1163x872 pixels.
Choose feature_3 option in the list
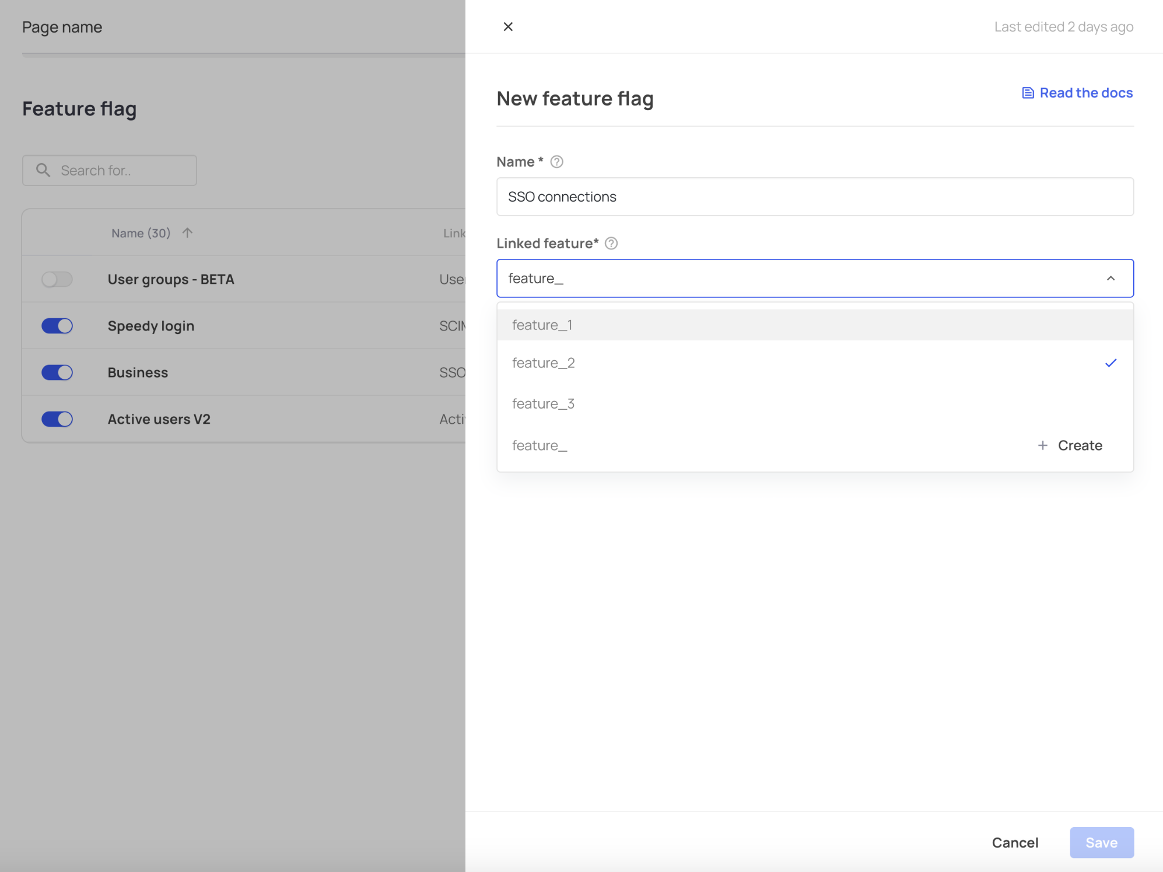(544, 404)
